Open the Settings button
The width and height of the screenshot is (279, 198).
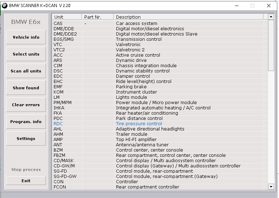(26, 139)
